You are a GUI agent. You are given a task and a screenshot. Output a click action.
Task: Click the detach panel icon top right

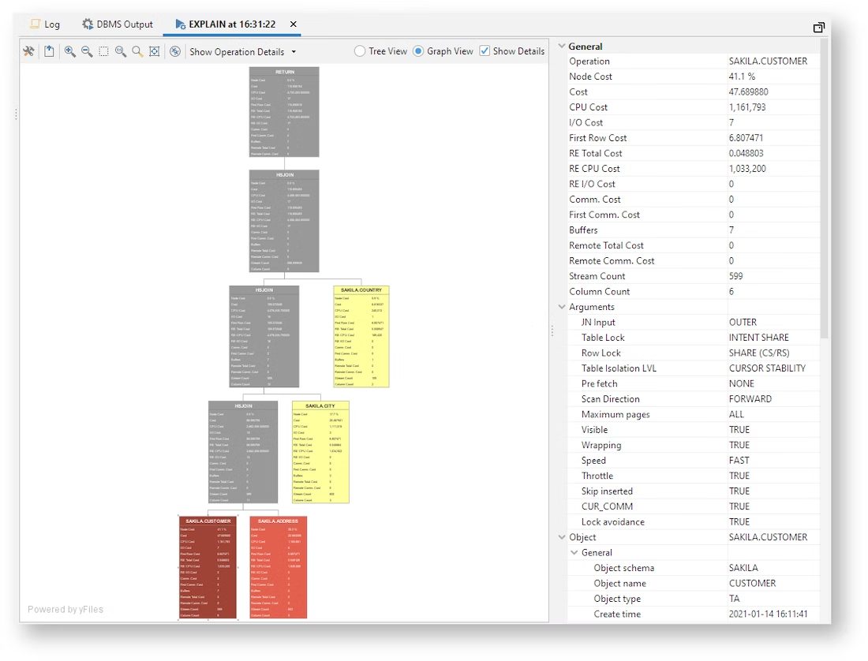pyautogui.click(x=818, y=26)
